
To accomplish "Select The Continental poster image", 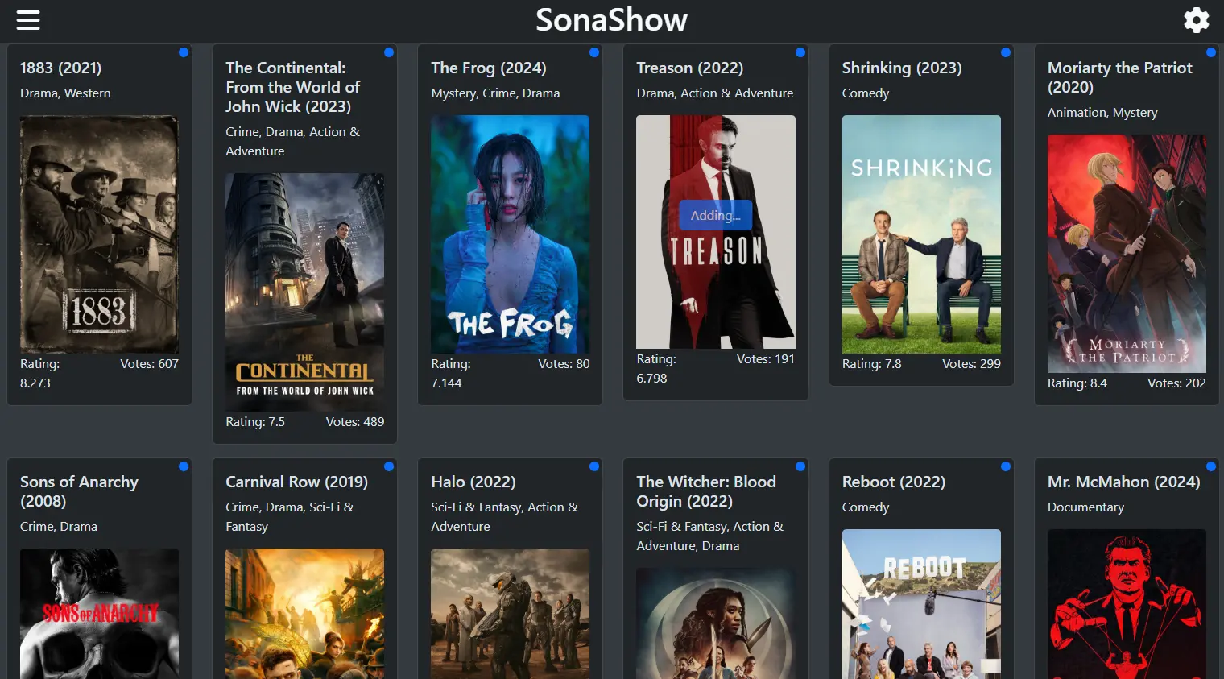I will tap(304, 292).
